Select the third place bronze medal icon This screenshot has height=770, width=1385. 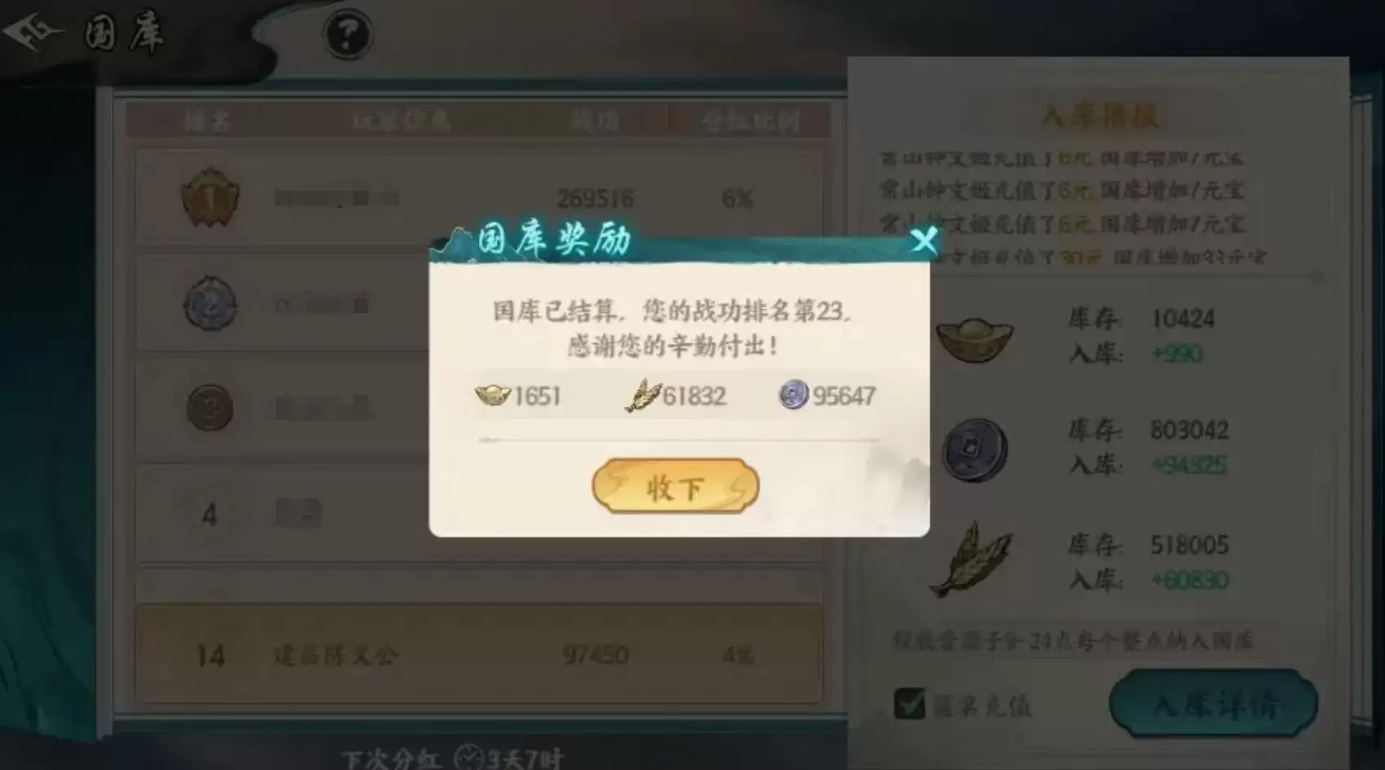(x=210, y=407)
